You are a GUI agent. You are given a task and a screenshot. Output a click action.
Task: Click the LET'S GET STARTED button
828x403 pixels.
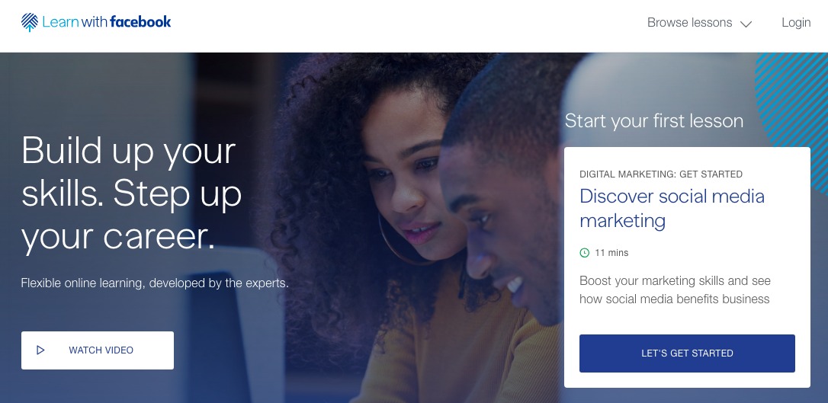coord(687,353)
